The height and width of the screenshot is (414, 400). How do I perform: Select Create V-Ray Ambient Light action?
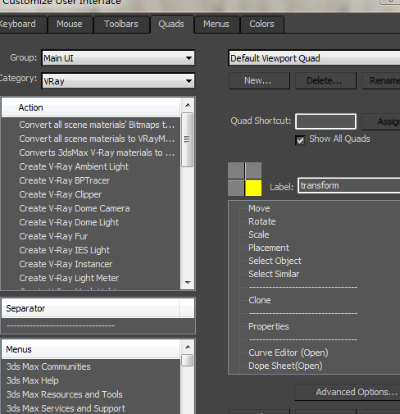coord(74,166)
